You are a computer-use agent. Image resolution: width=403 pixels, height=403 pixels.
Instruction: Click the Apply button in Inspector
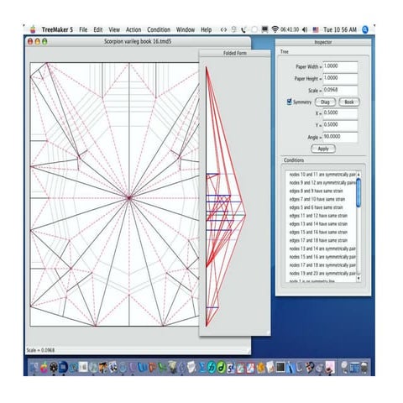323,149
